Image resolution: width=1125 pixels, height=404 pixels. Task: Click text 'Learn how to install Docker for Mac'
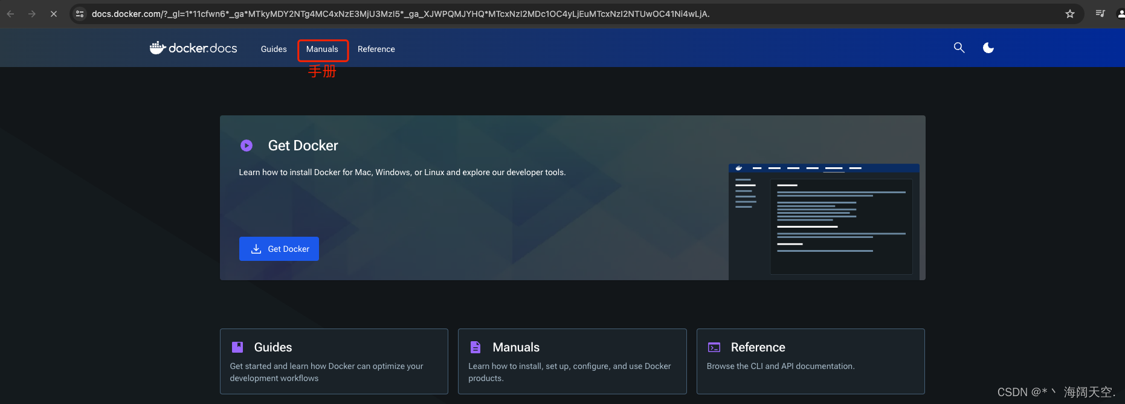point(306,173)
